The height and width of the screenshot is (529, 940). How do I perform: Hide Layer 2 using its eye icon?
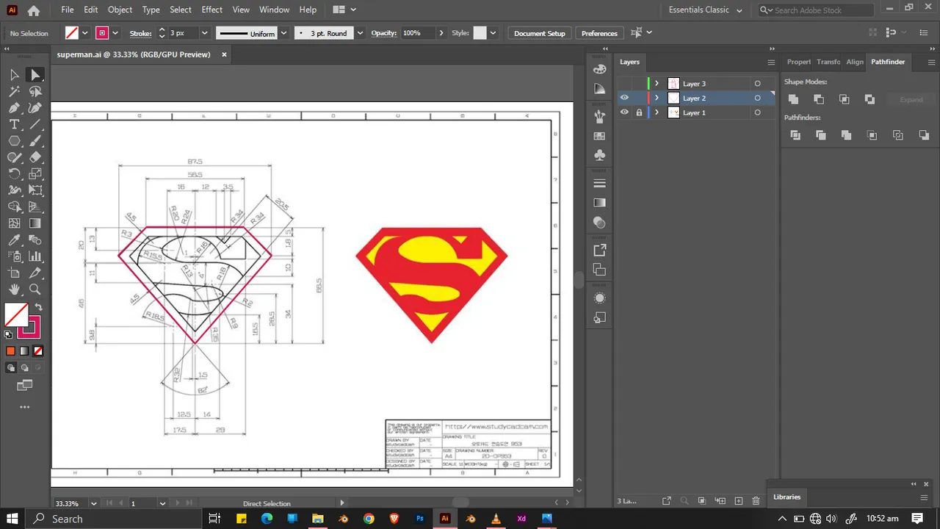click(624, 98)
